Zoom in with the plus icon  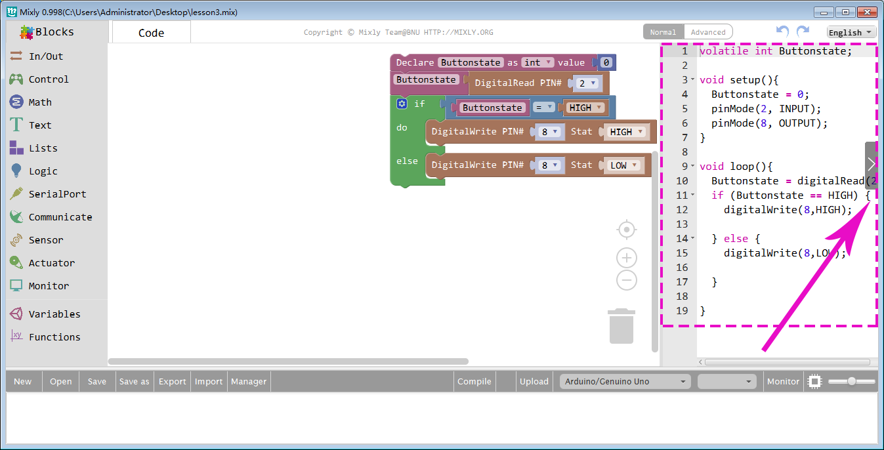point(627,258)
